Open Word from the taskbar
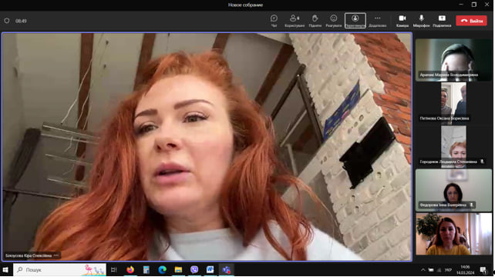Screen dimensions: 495x277 tap(210, 270)
